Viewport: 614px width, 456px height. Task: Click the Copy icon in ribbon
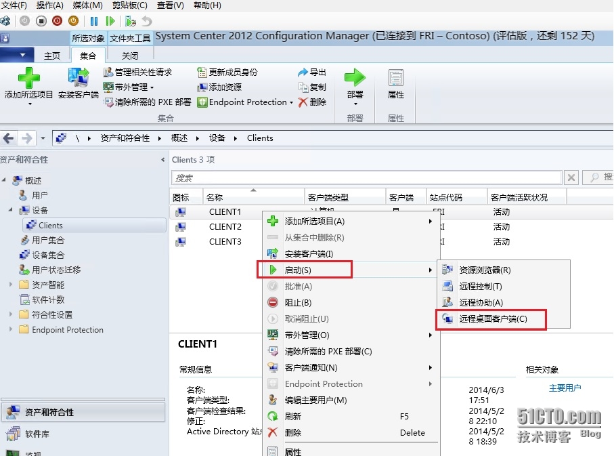tap(303, 87)
